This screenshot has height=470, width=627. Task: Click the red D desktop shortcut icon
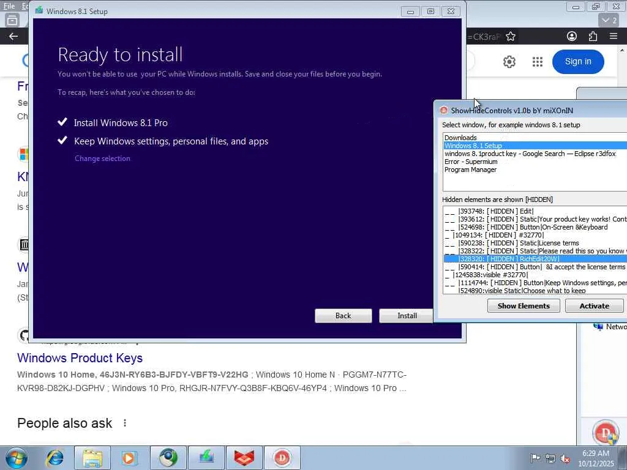coord(606,432)
